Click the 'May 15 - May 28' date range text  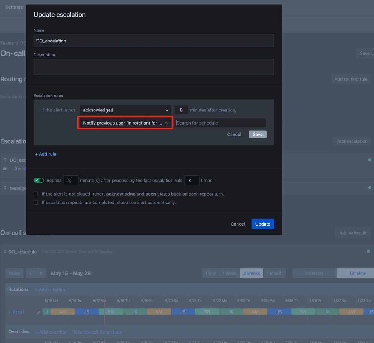tap(71, 273)
